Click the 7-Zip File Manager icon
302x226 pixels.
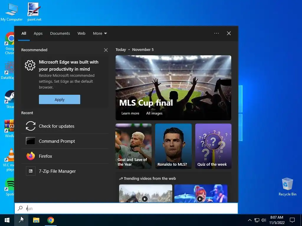pyautogui.click(x=31, y=171)
